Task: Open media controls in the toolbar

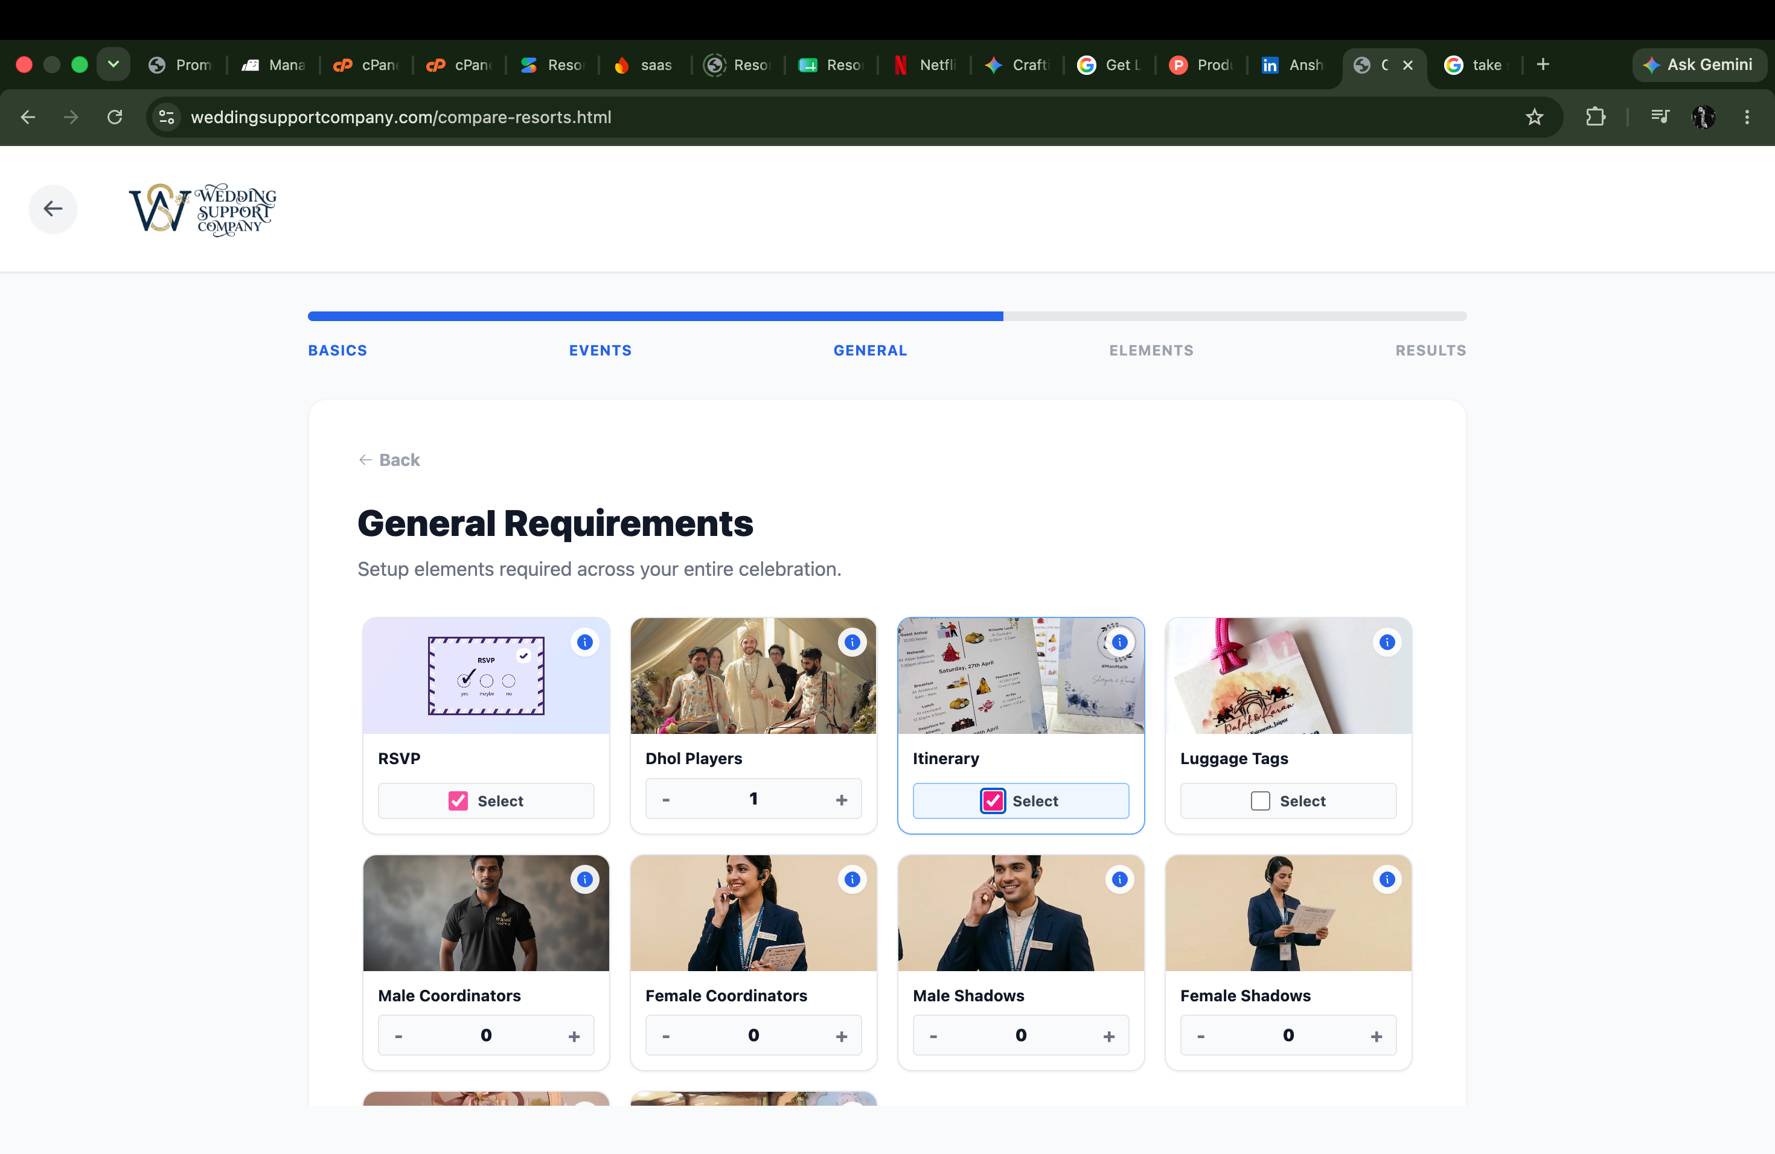Action: click(x=1660, y=117)
